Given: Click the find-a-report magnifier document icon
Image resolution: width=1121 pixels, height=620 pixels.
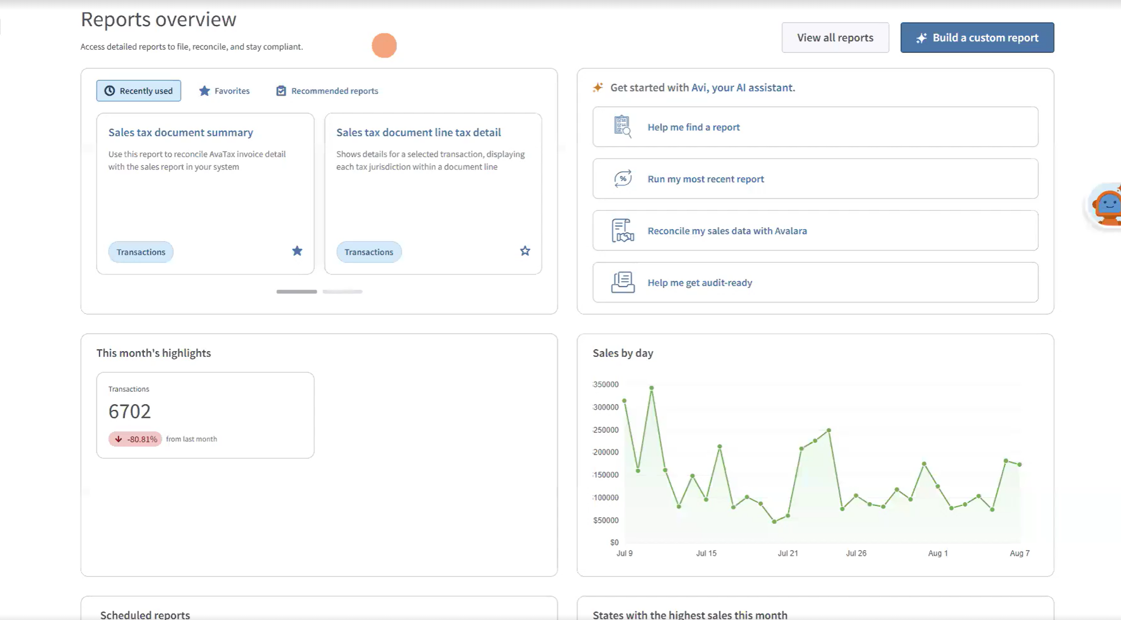Looking at the screenshot, I should point(622,126).
